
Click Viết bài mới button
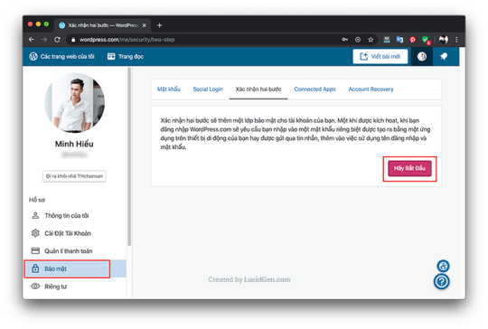tap(380, 56)
